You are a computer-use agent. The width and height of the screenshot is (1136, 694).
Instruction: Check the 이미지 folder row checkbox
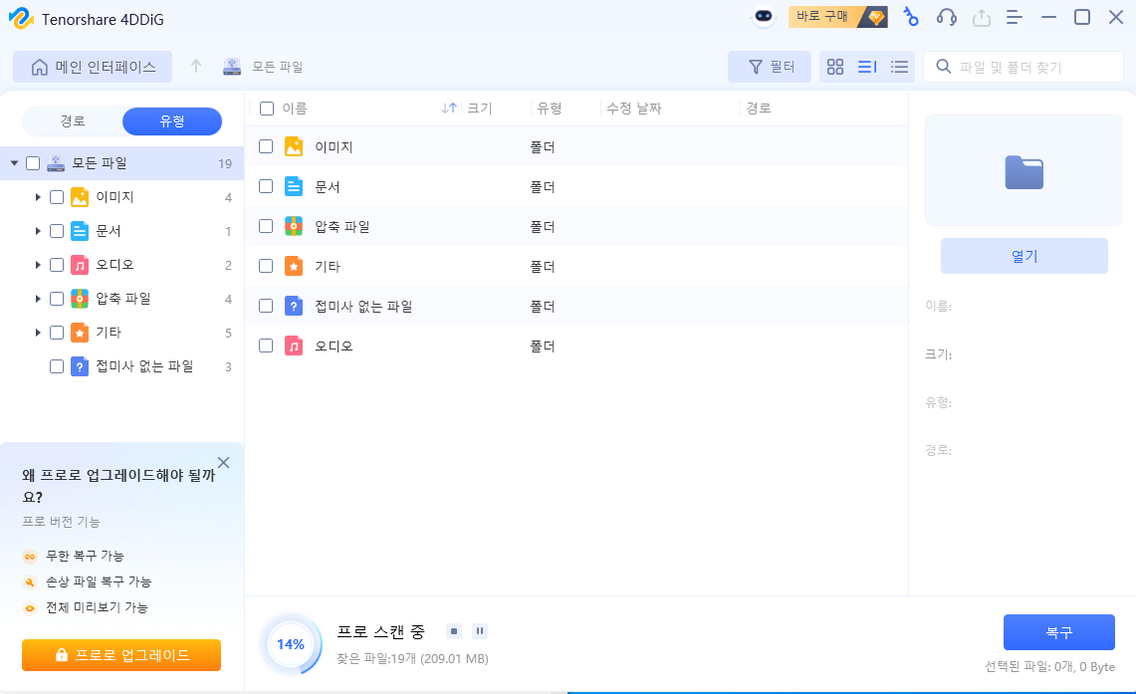266,146
